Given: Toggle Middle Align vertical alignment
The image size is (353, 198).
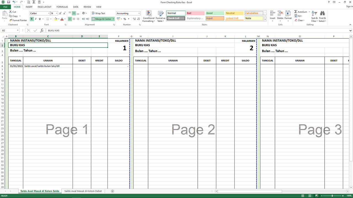Looking at the screenshot, I should click(x=74, y=13).
